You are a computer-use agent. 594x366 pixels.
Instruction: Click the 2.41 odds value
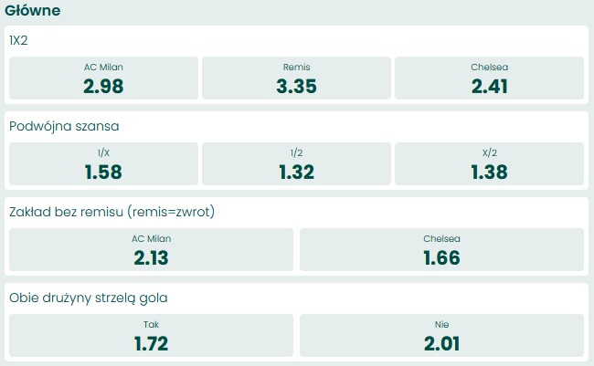tap(490, 87)
